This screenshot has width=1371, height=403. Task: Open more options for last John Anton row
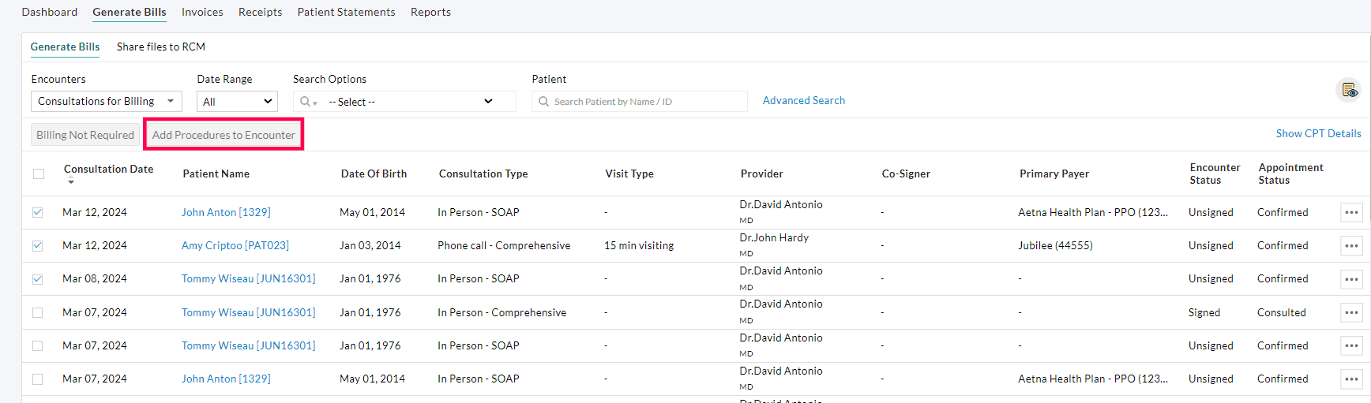click(x=1351, y=379)
